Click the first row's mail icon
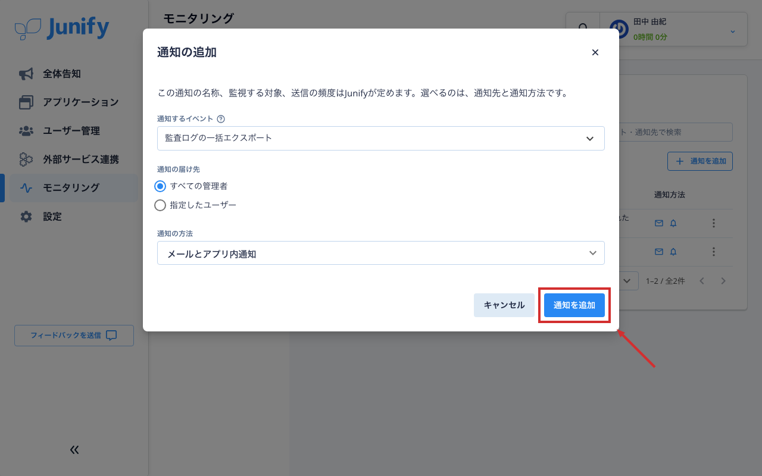 click(659, 223)
